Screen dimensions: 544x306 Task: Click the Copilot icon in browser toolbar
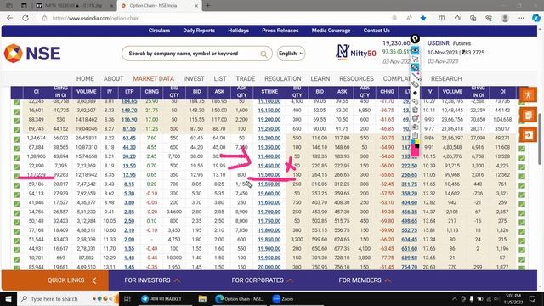tap(536, 18)
